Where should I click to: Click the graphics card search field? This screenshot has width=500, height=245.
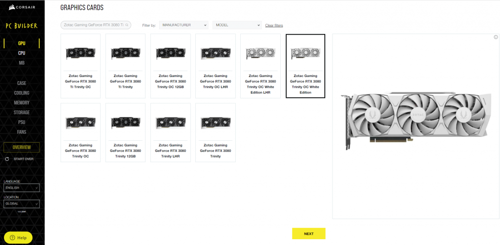tap(93, 25)
